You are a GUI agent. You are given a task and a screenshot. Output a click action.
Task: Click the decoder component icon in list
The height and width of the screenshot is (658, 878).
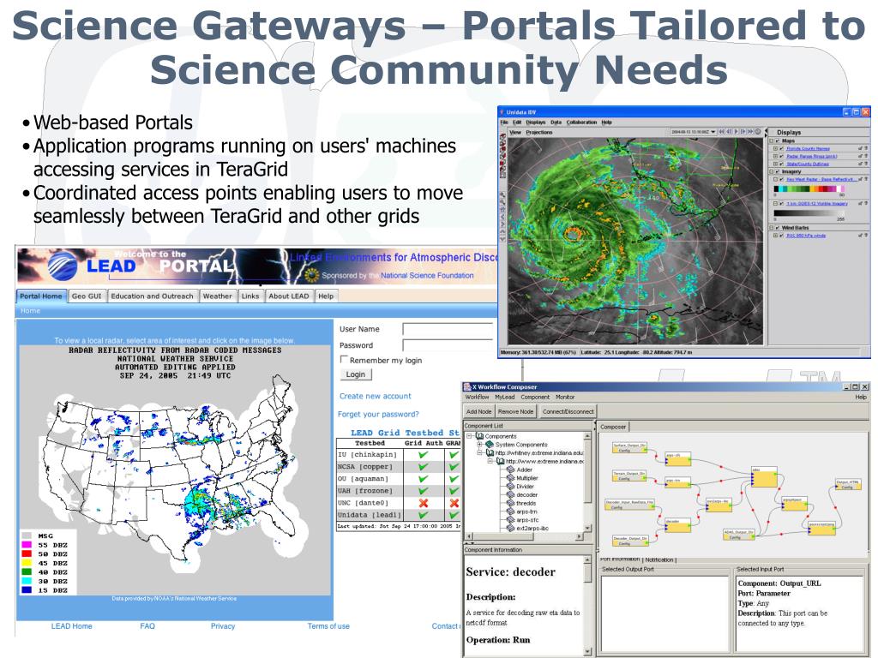(511, 494)
